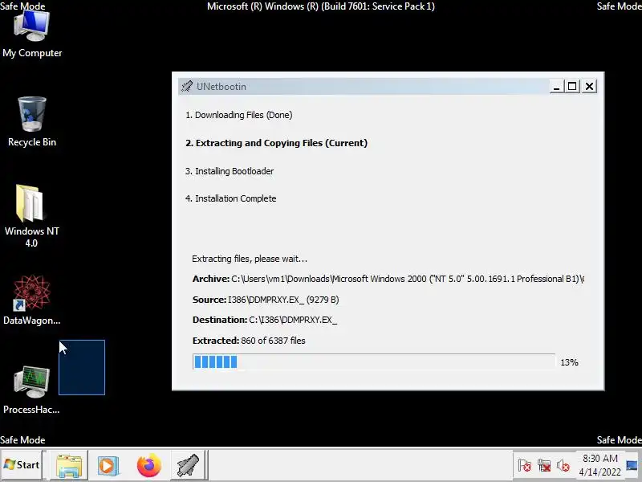Minimize the UNetbootin window

point(556,87)
